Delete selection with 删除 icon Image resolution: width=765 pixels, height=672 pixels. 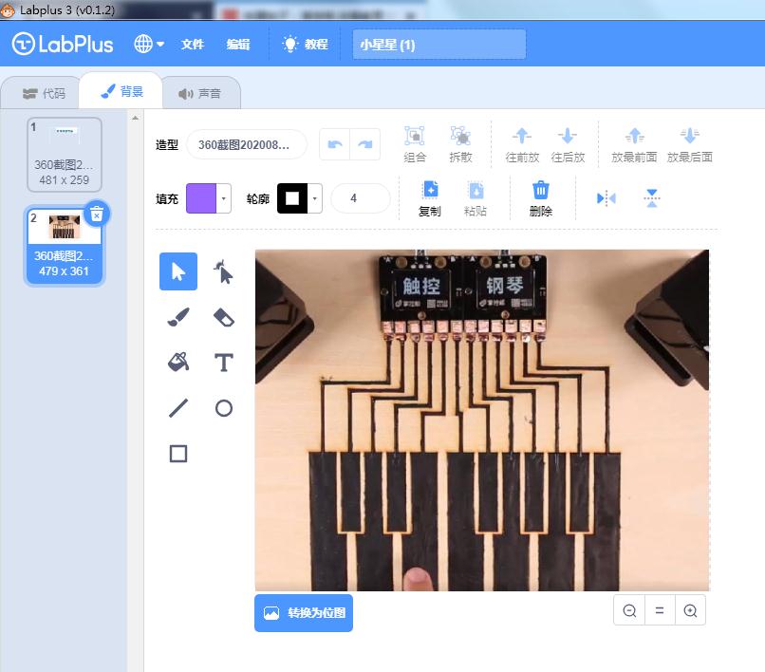[x=541, y=198]
